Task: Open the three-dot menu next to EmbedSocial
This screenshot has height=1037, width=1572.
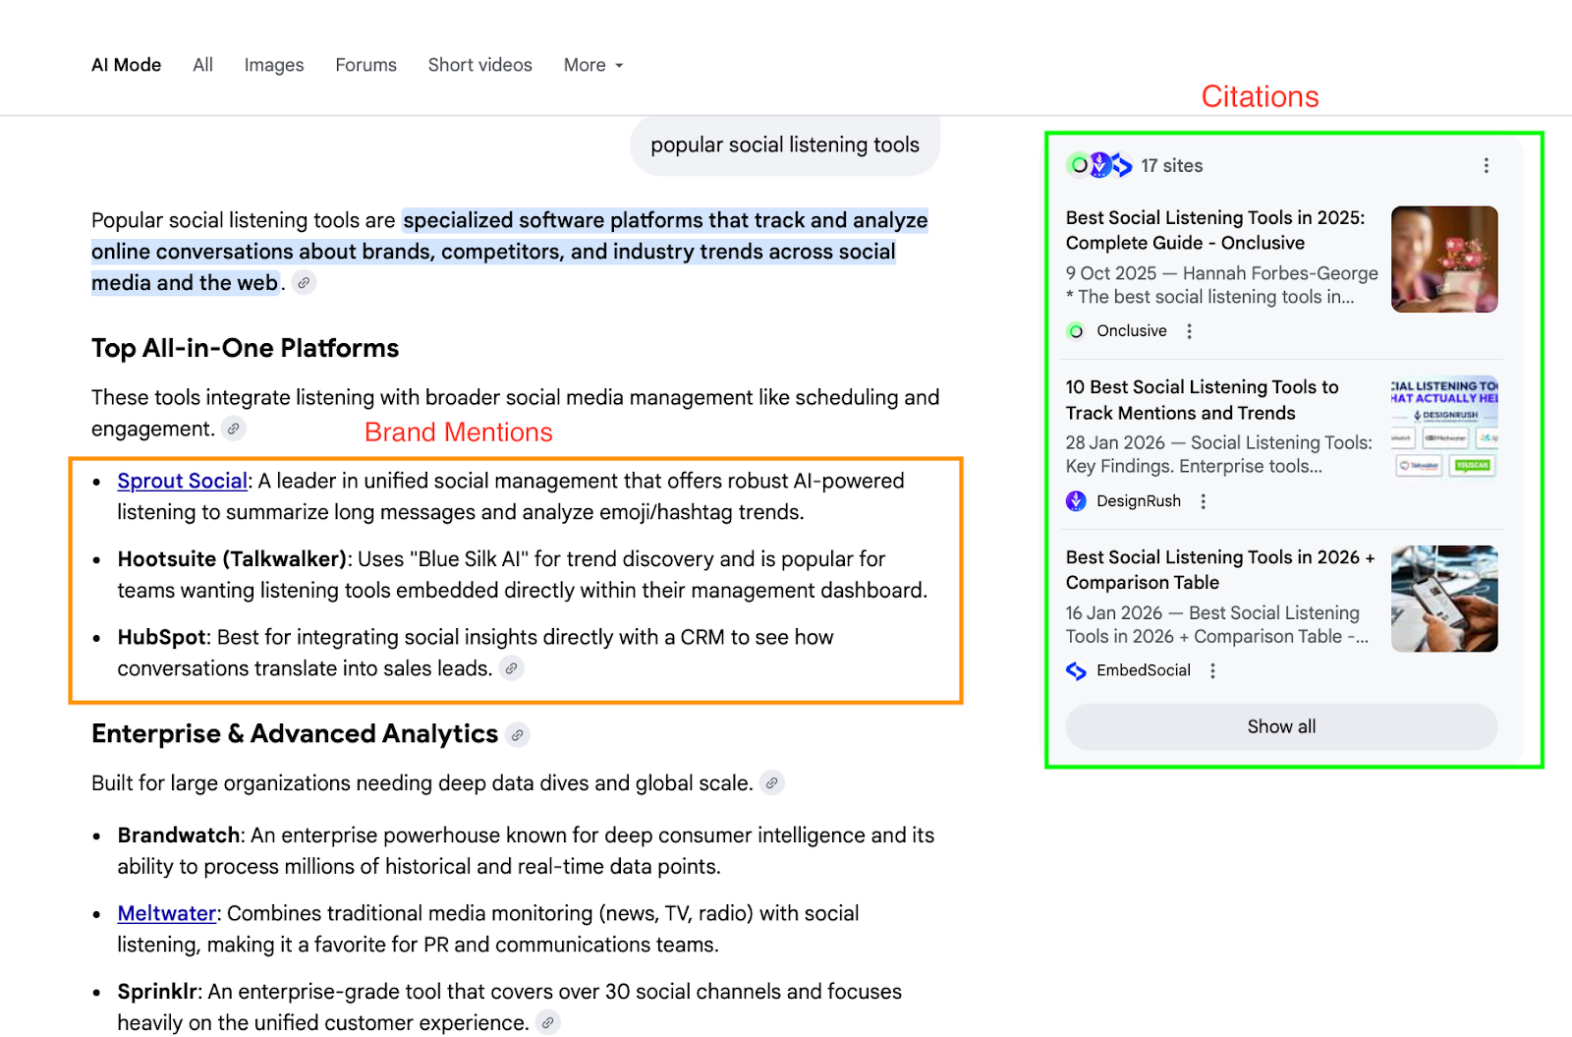Action: point(1212,670)
